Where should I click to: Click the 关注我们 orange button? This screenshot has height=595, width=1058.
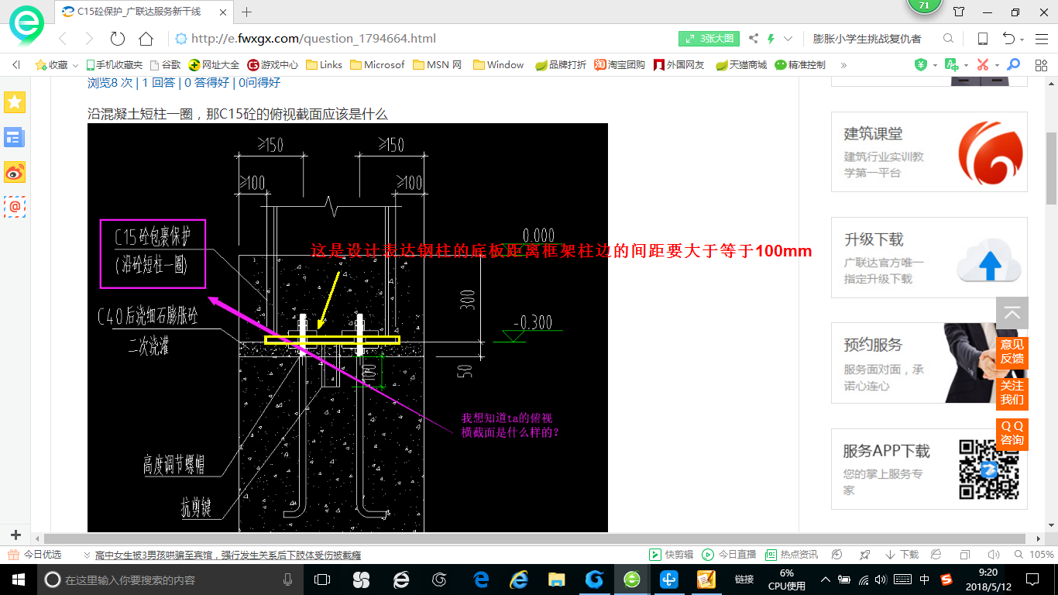pyautogui.click(x=1012, y=393)
